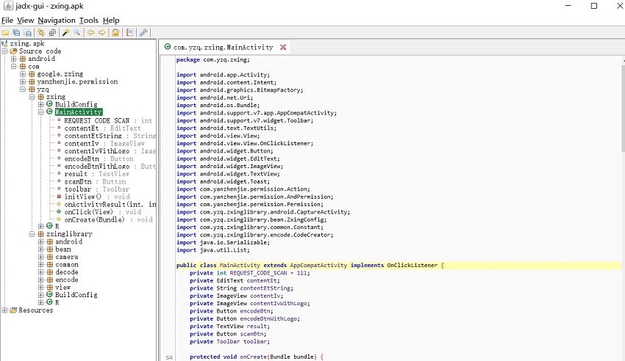The height and width of the screenshot is (361, 625).
Task: Select the encodeBtnWithLogo field in the tree
Action: pyautogui.click(x=110, y=166)
